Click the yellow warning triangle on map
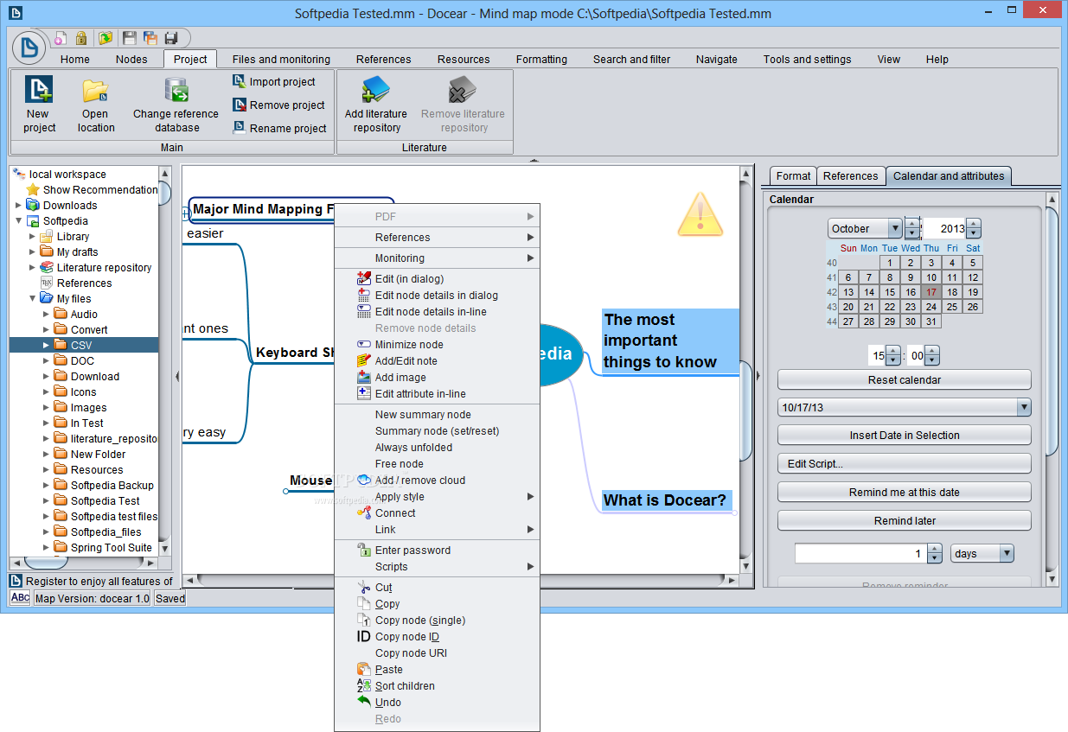The height and width of the screenshot is (732, 1068). point(700,213)
